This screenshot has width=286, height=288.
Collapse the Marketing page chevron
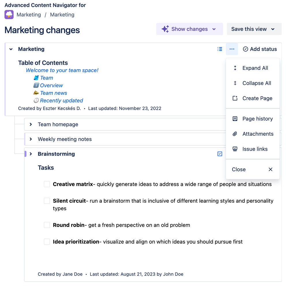point(11,49)
